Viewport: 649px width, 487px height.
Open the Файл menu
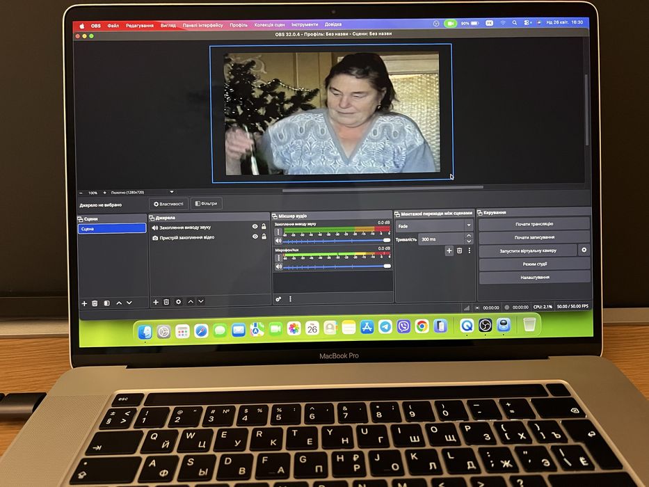pos(113,25)
